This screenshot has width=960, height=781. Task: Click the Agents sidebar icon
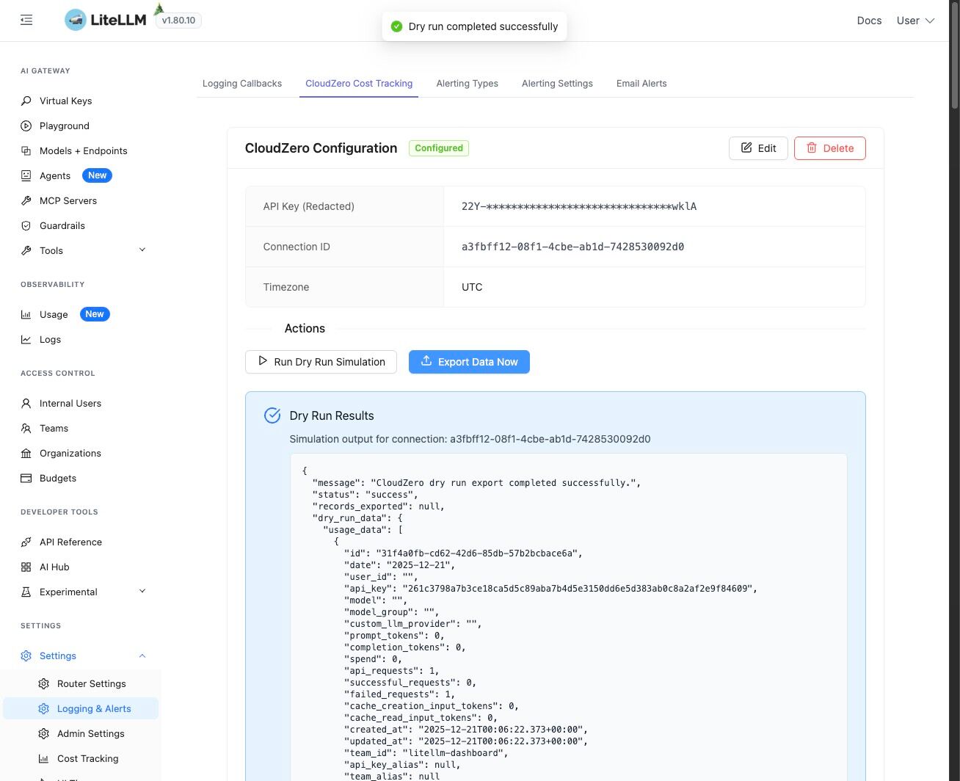(26, 175)
